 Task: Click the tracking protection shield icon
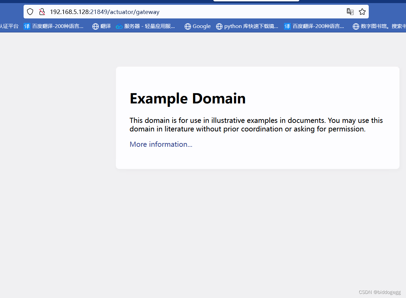[30, 12]
